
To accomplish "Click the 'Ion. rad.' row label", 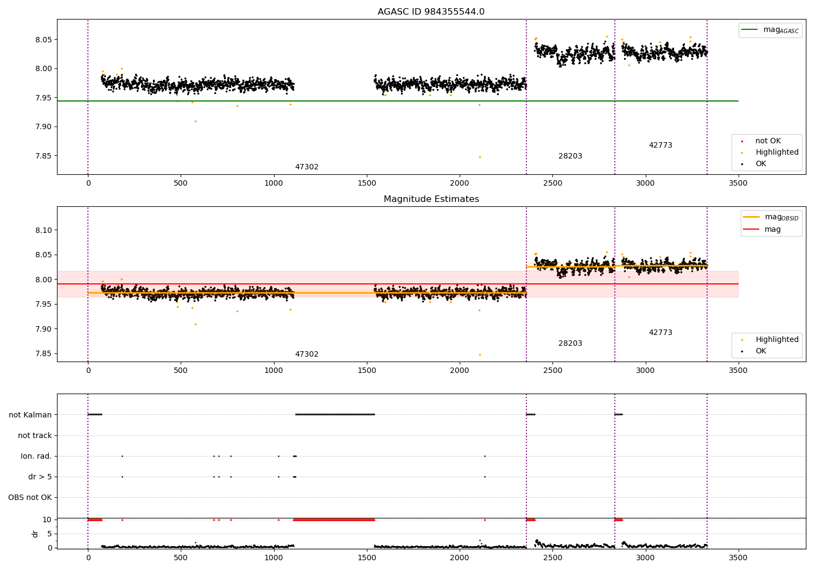I will pyautogui.click(x=36, y=456).
